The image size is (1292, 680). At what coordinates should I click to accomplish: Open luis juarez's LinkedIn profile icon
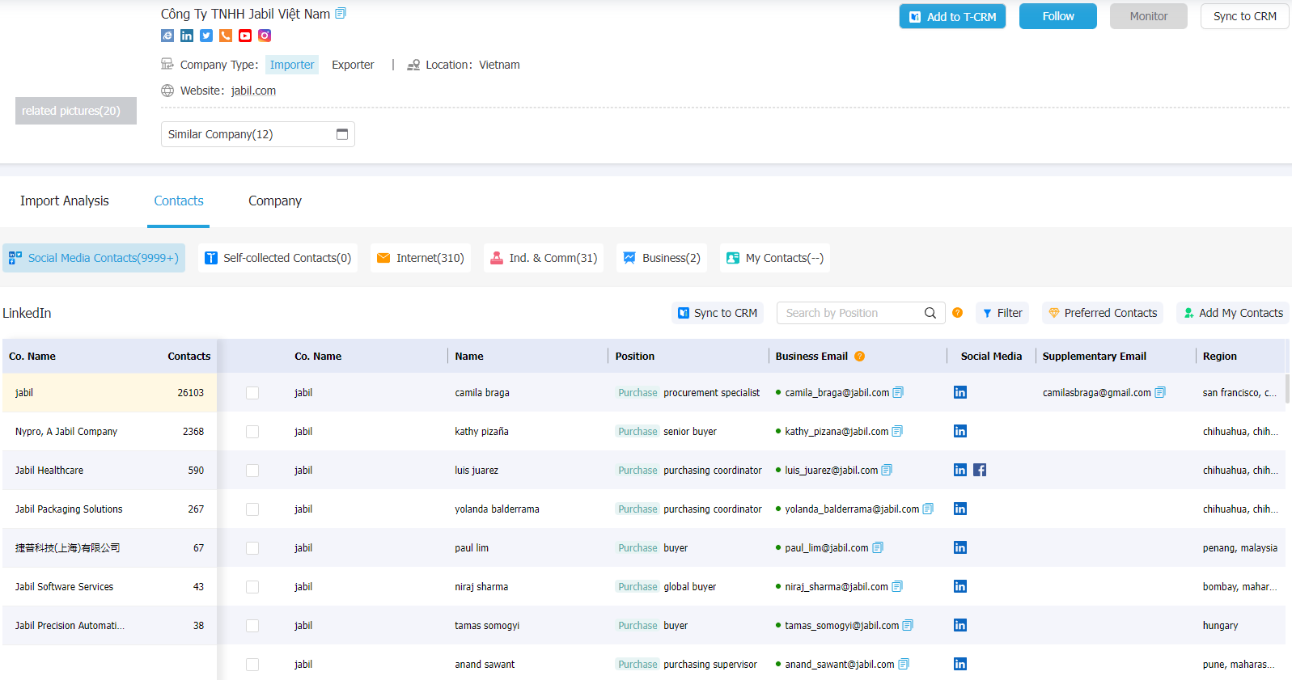point(960,471)
